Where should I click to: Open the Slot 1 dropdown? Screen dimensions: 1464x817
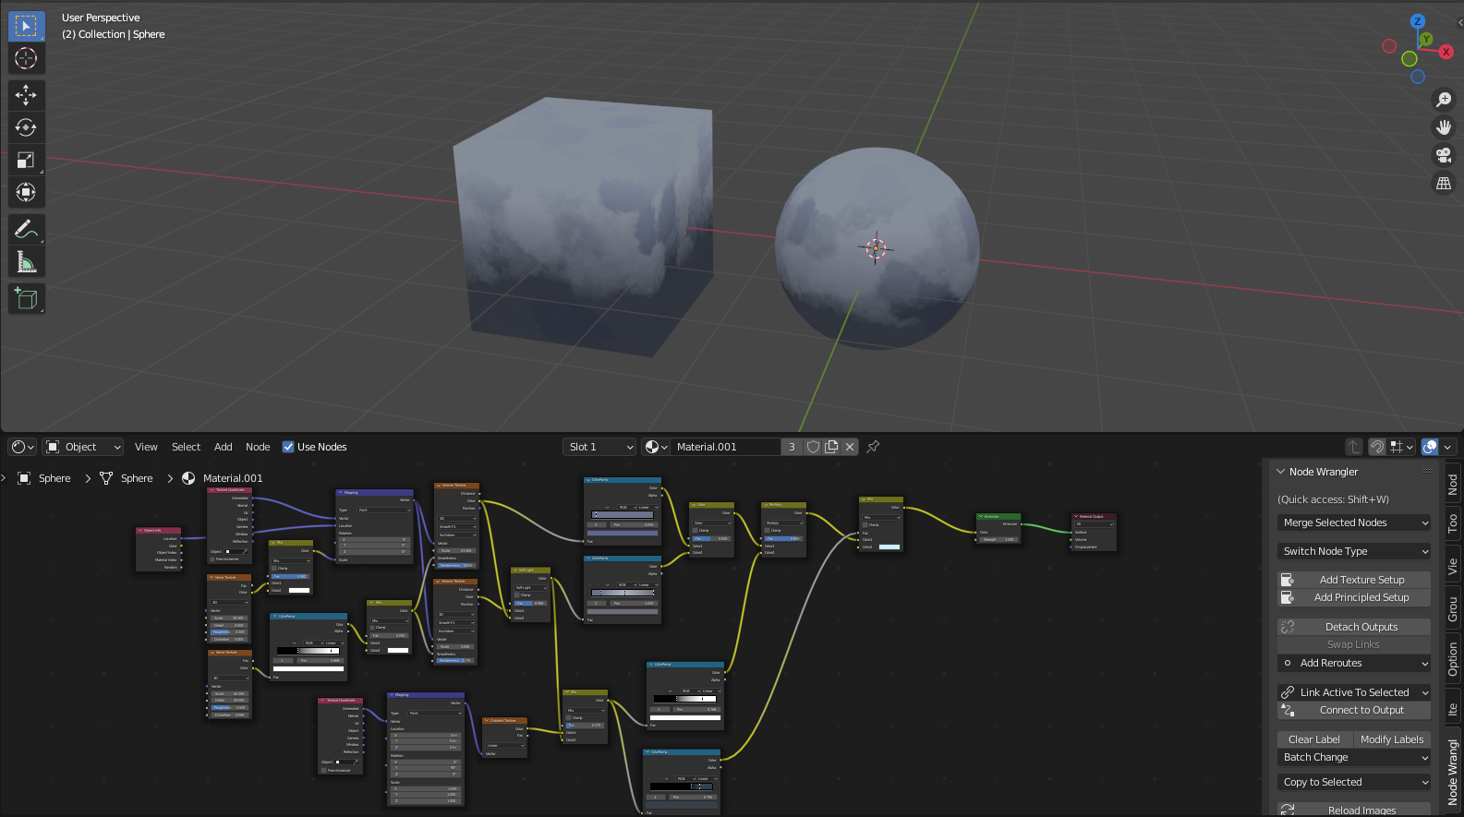600,447
